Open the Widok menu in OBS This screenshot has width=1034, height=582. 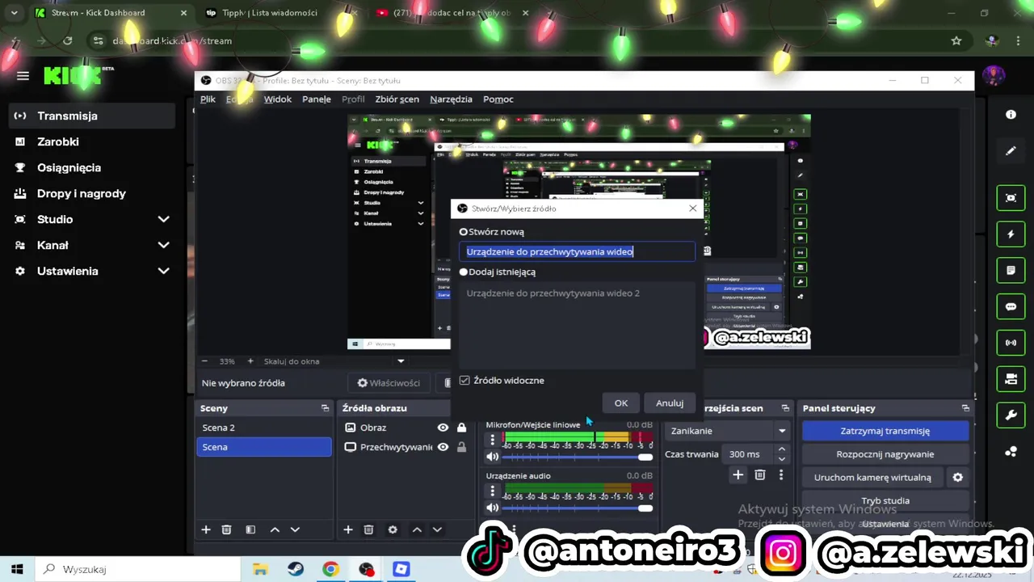[277, 99]
